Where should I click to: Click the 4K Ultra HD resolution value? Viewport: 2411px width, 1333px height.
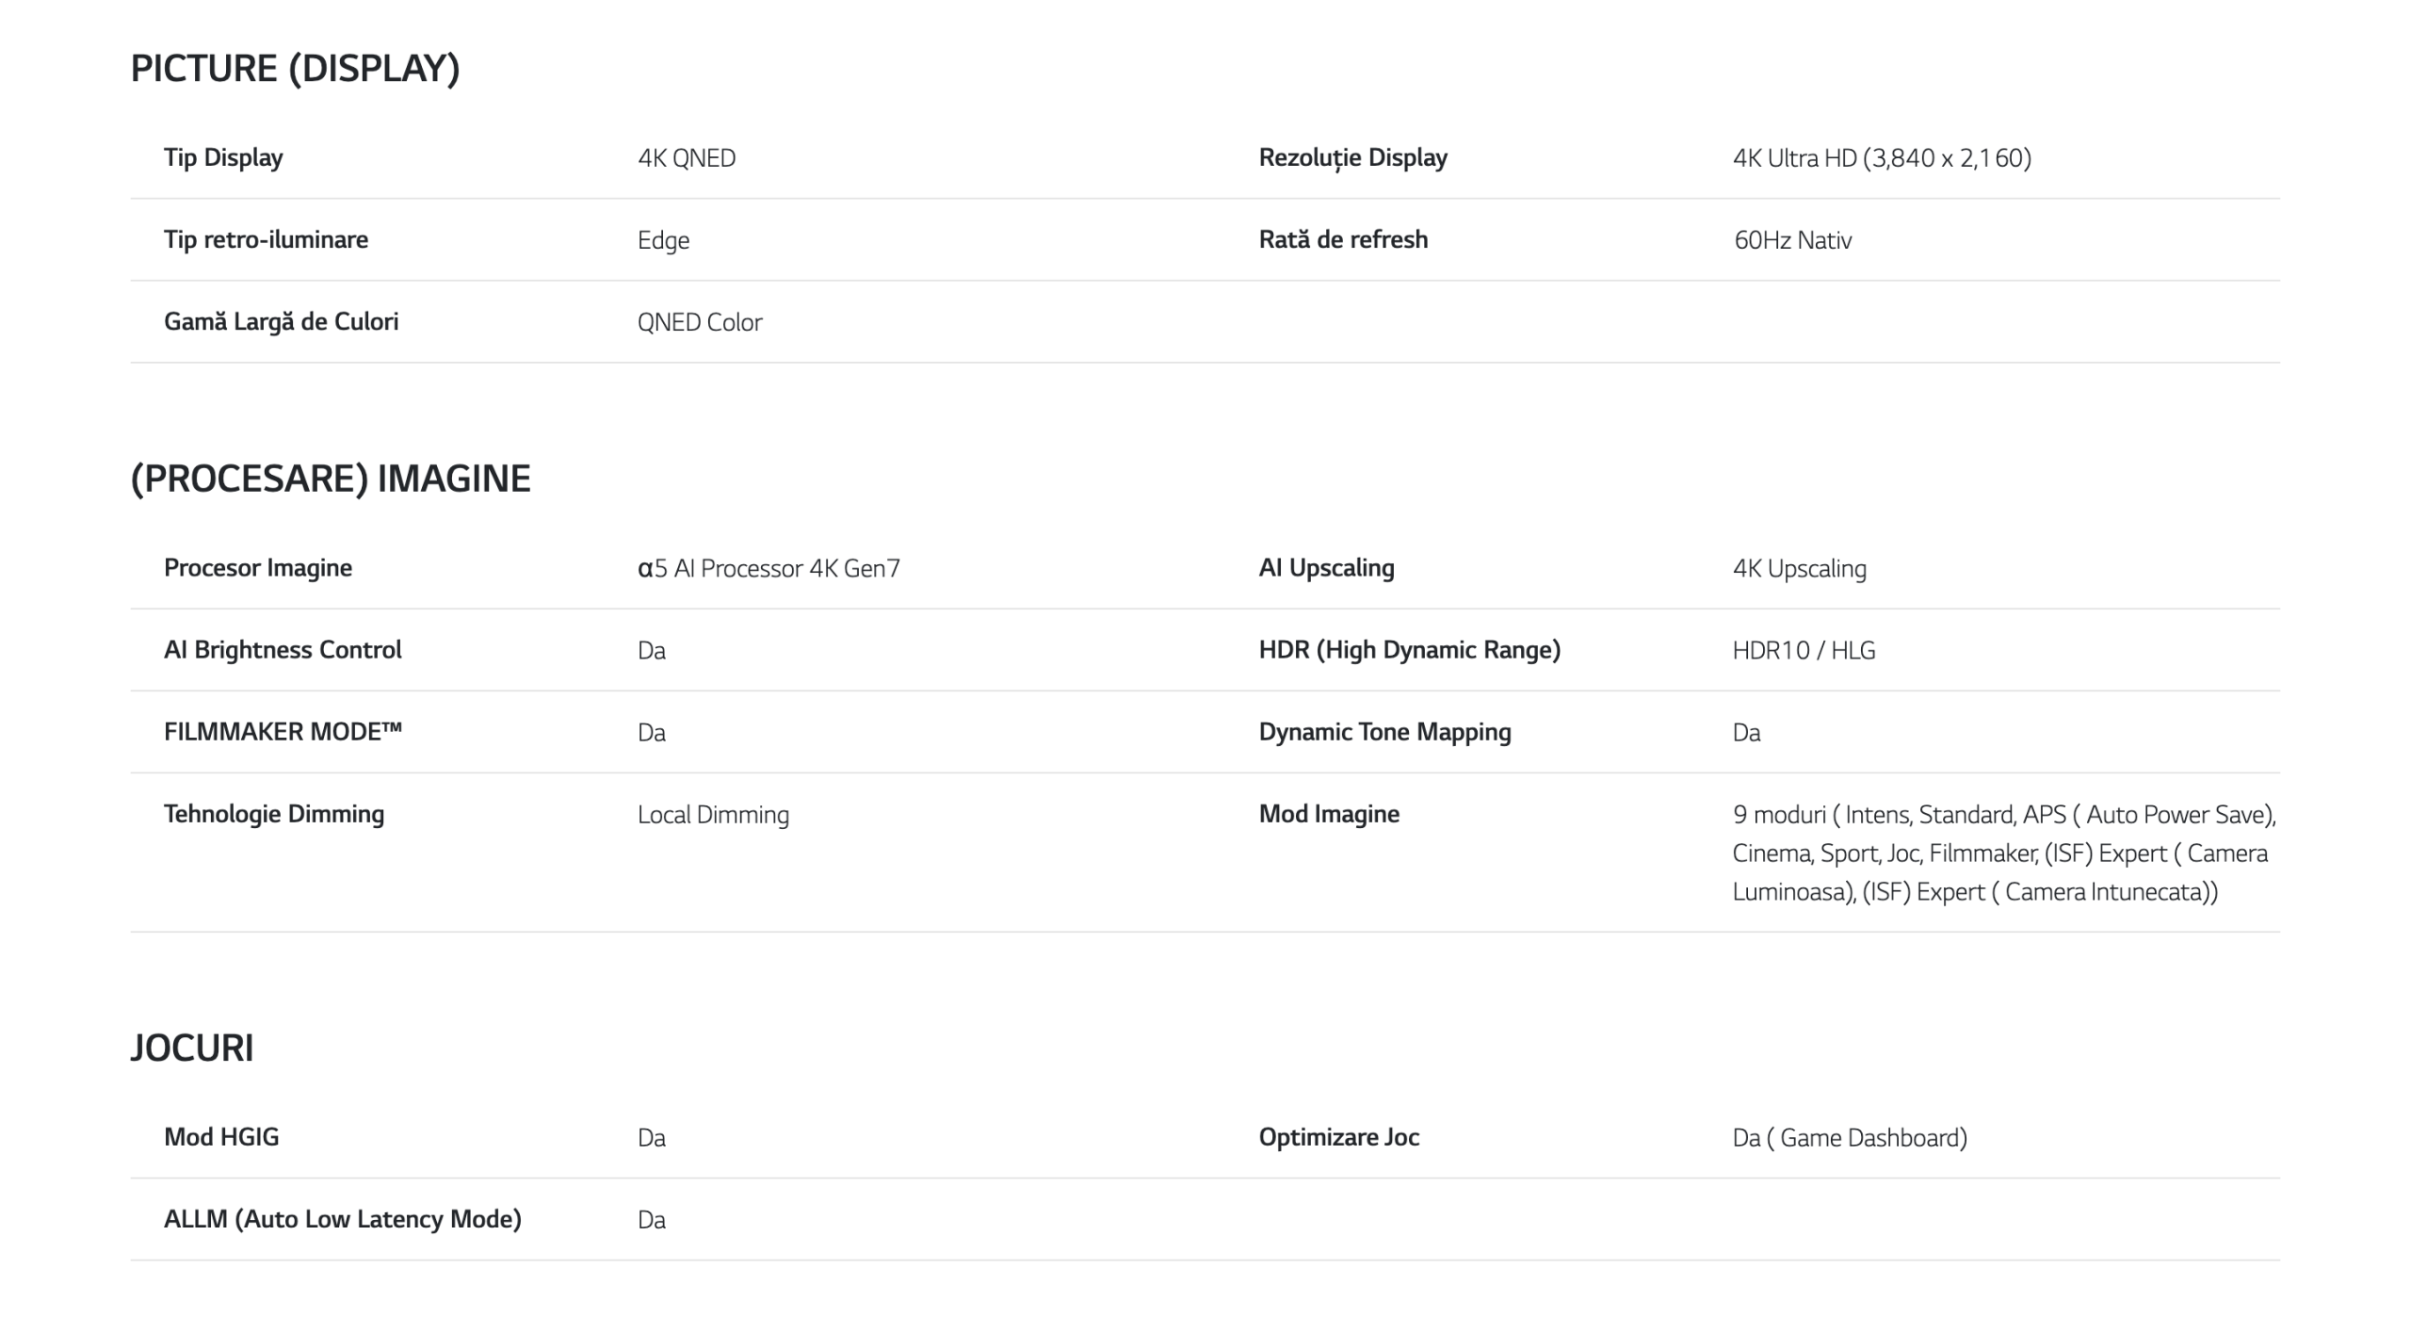tap(1882, 157)
